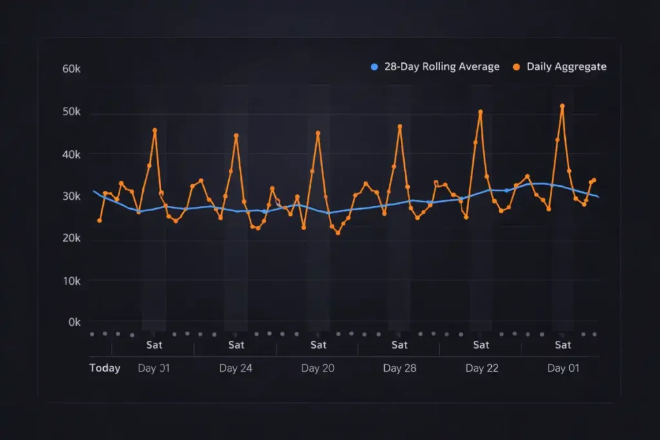
Task: Expand the Day 24 axis section
Action: [x=236, y=368]
